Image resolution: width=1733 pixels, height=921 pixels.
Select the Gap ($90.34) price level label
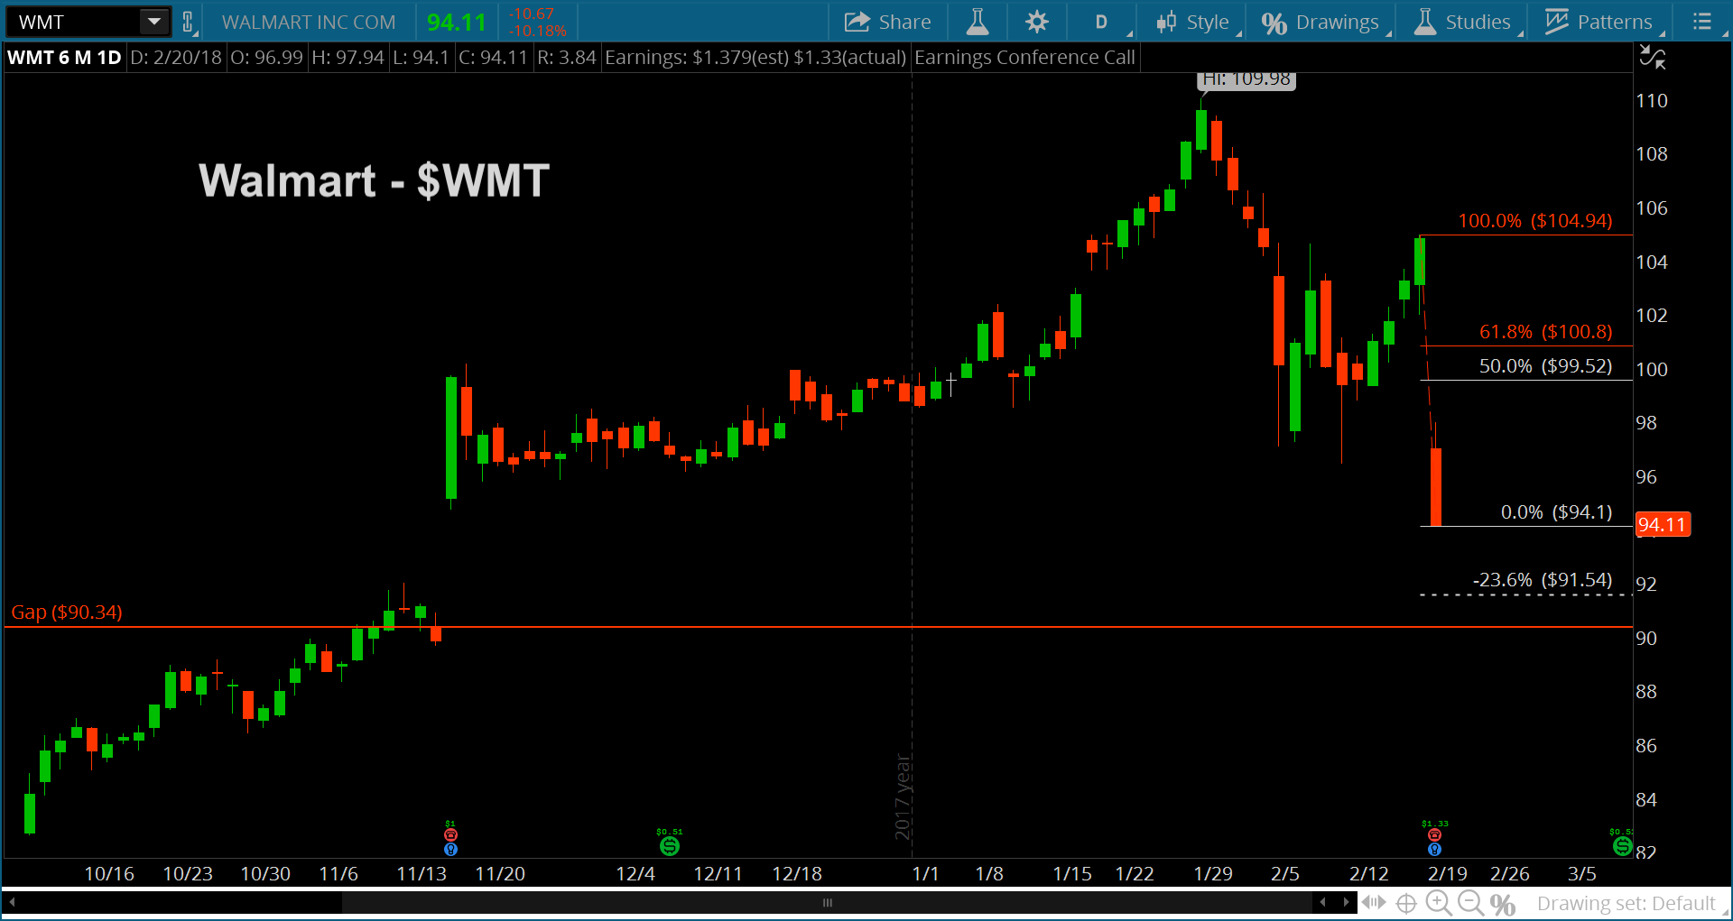(67, 612)
